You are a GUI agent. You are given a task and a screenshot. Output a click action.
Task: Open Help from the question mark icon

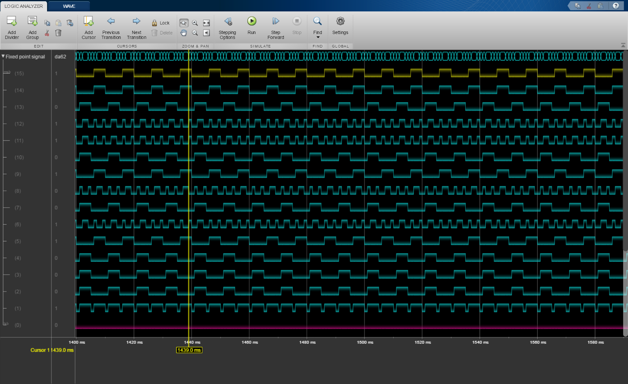(x=615, y=6)
